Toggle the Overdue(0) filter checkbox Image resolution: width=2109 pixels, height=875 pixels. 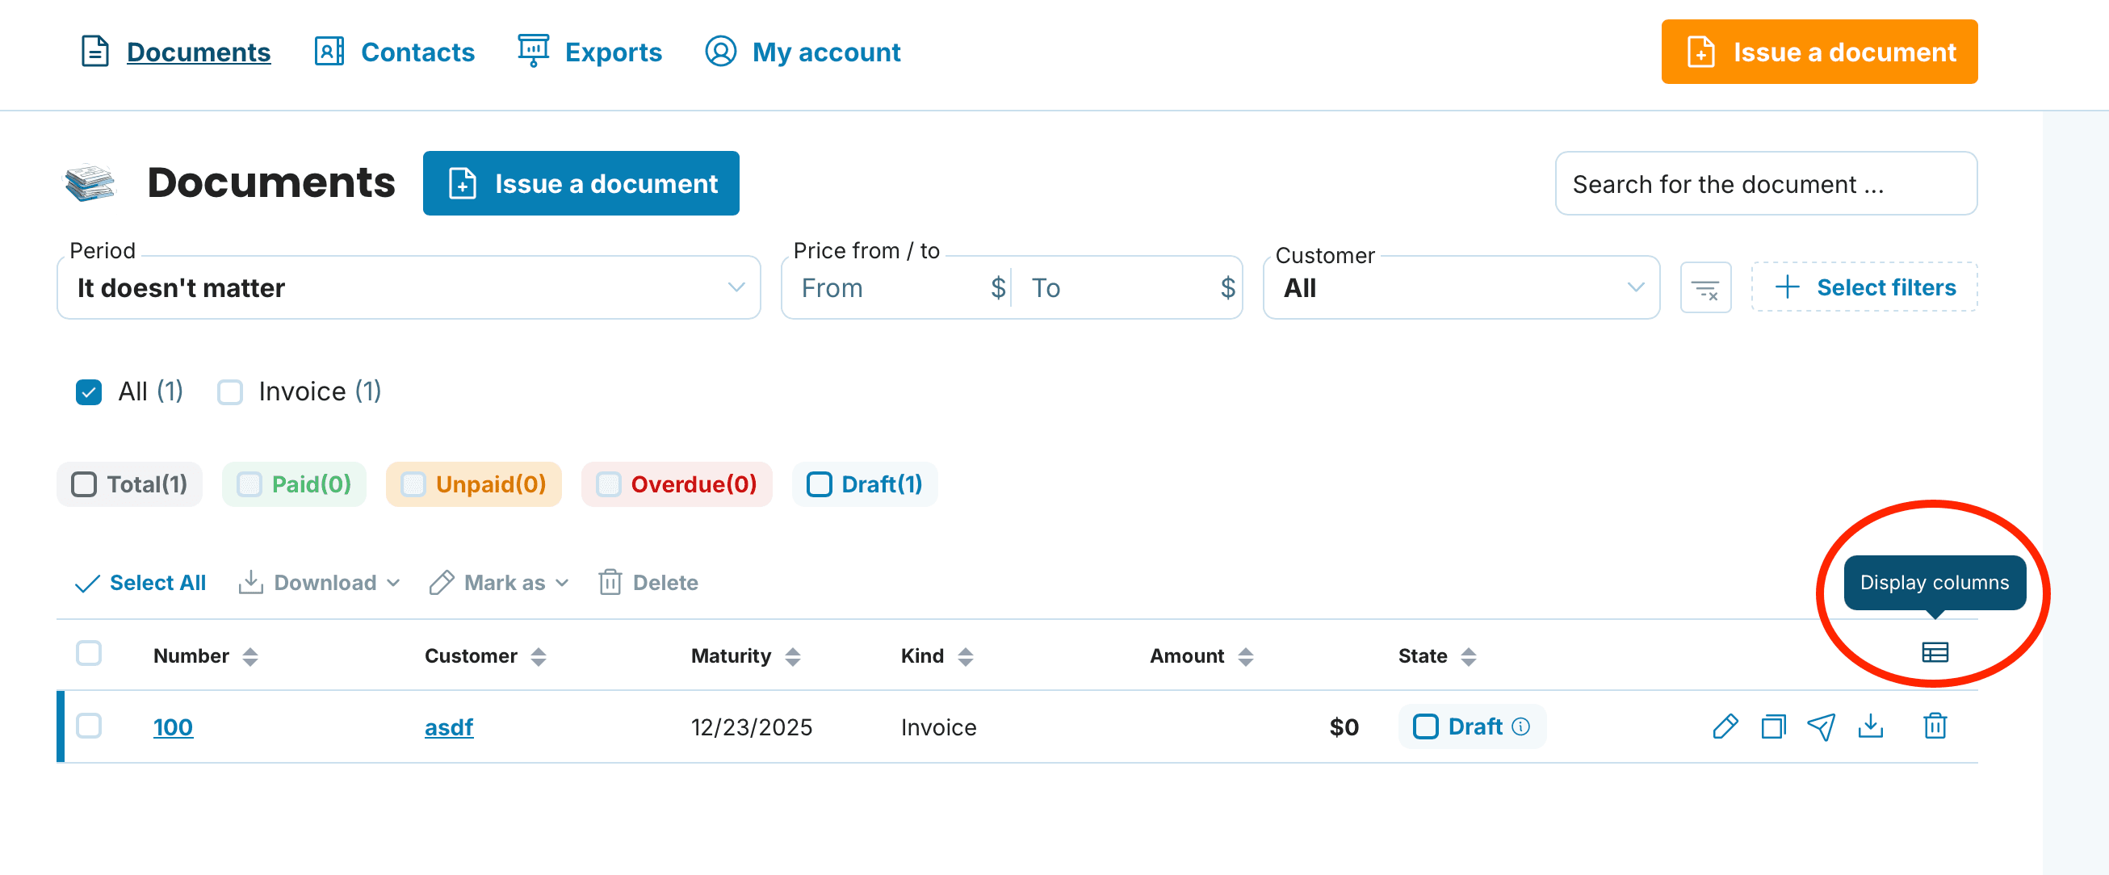click(x=608, y=484)
